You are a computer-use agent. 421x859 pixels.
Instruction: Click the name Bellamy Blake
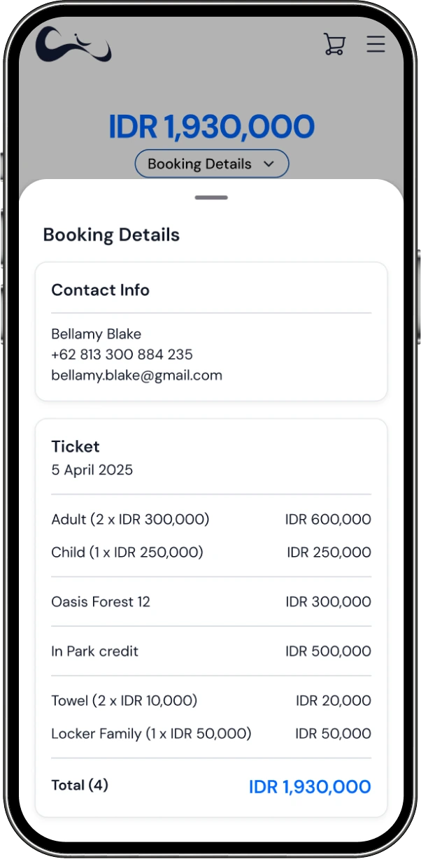click(x=96, y=334)
